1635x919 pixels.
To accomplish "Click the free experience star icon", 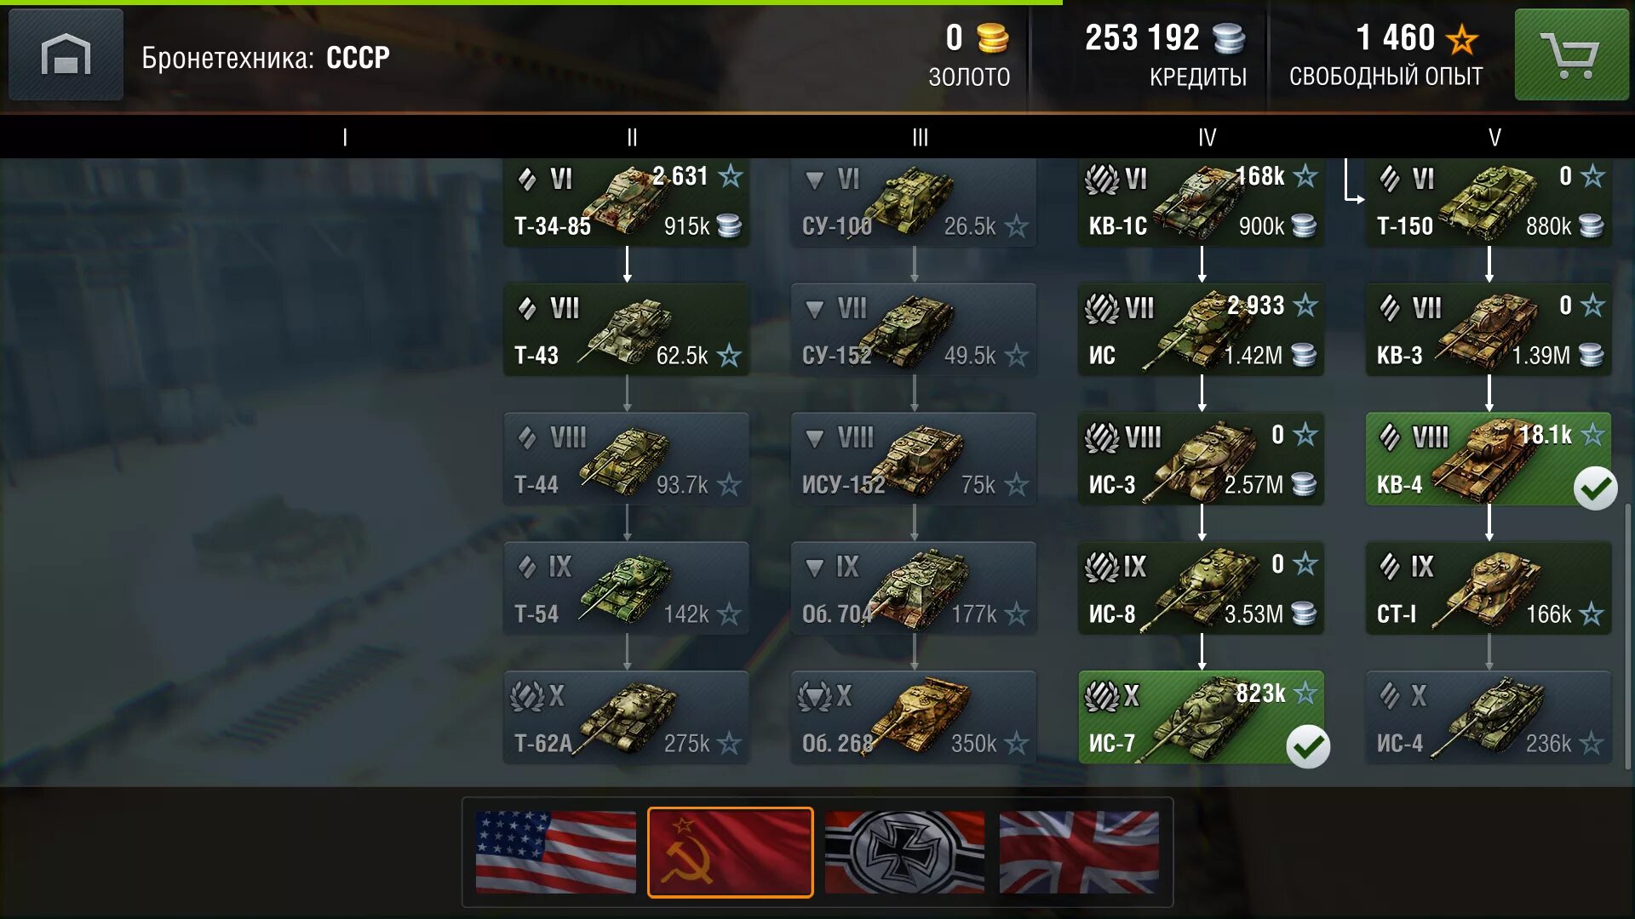I will [x=1462, y=39].
